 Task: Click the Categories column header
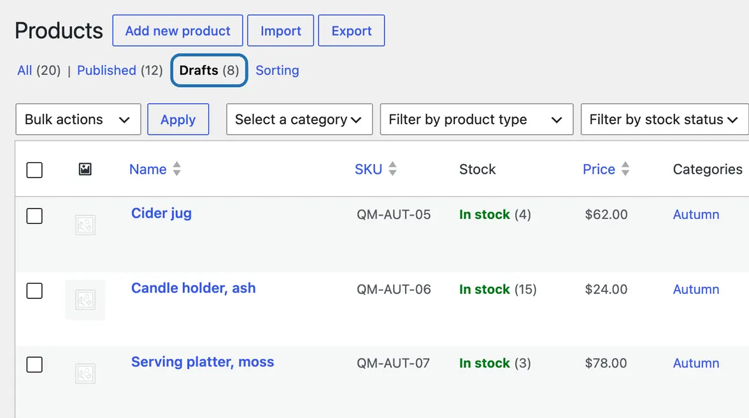[708, 169]
